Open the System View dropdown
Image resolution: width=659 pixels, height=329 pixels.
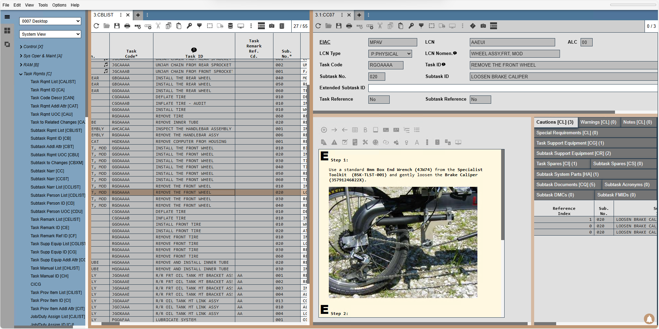coord(50,34)
